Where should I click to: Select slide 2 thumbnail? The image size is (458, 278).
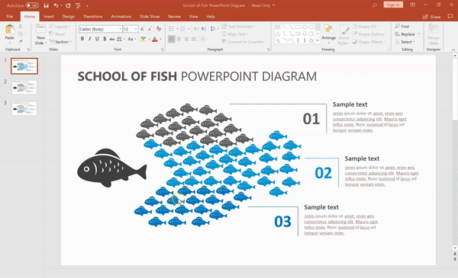[x=24, y=87]
